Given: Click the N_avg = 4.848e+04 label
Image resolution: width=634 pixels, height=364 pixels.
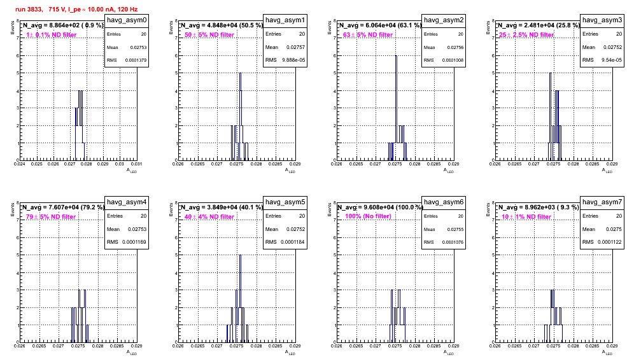Looking at the screenshot, I should tap(222, 25).
